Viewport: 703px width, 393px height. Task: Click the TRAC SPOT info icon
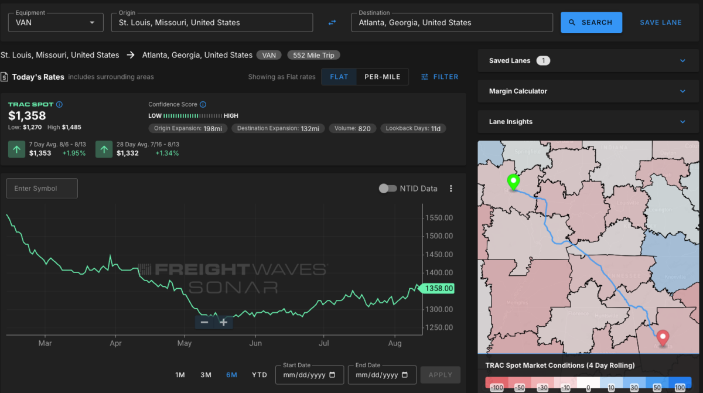[59, 104]
